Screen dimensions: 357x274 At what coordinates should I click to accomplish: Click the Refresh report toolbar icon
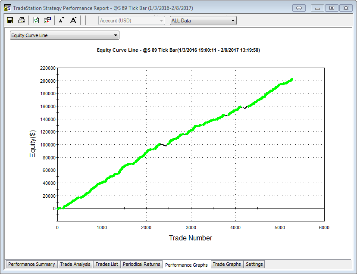click(36, 20)
